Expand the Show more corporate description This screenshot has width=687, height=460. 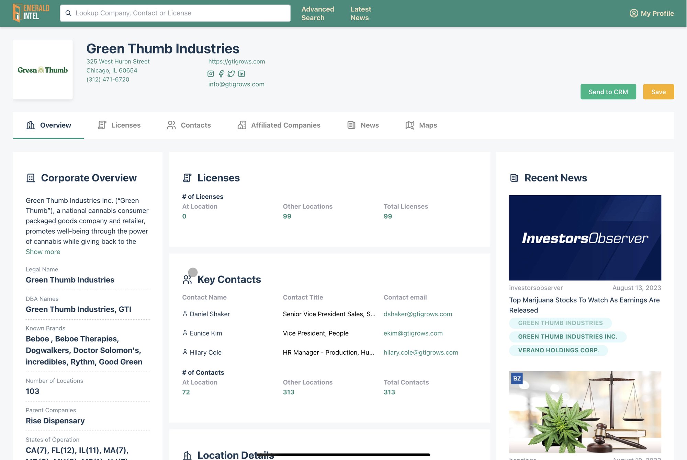pyautogui.click(x=43, y=251)
